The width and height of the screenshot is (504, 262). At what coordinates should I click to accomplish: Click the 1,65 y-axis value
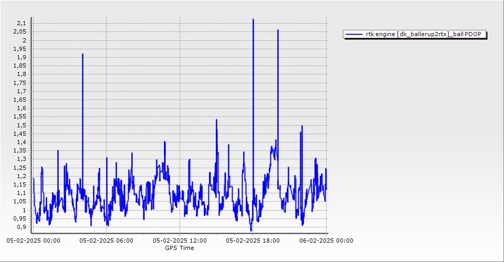[x=19, y=100]
